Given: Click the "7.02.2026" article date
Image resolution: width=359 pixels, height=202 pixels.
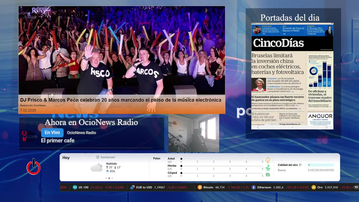Looking at the screenshot, I should (x=28, y=110).
